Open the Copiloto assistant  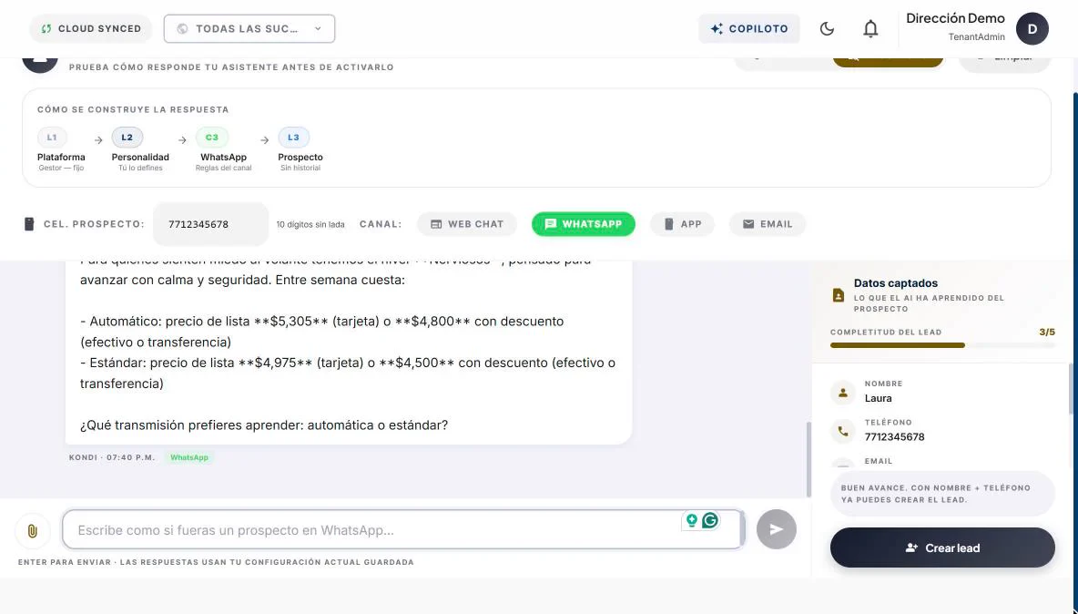(x=749, y=29)
